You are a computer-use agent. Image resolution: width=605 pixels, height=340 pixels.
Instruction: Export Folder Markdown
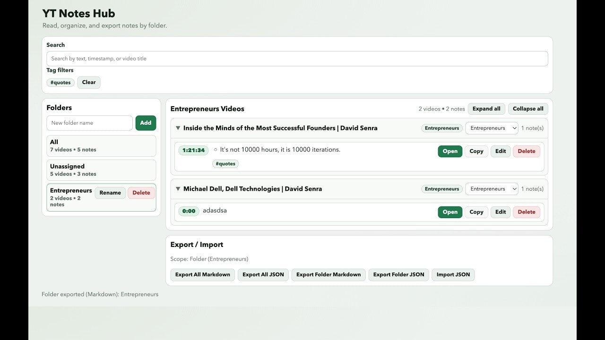point(328,274)
